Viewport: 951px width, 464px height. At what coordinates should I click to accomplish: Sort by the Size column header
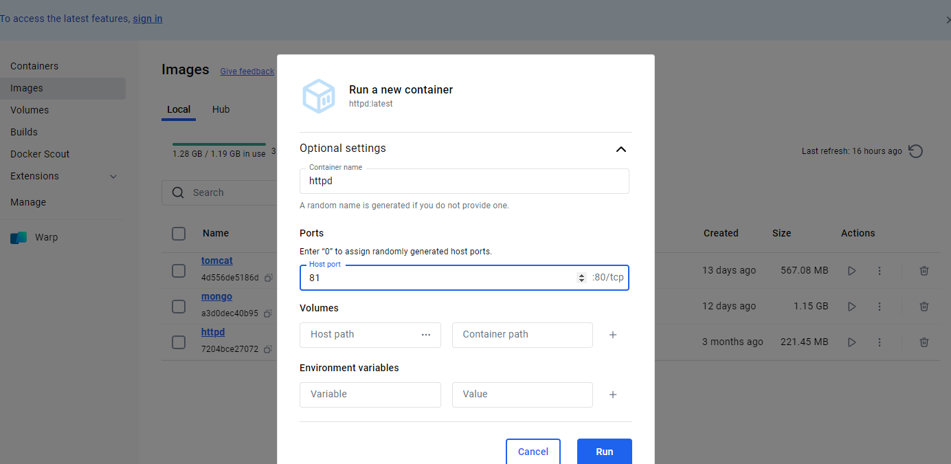tap(781, 233)
